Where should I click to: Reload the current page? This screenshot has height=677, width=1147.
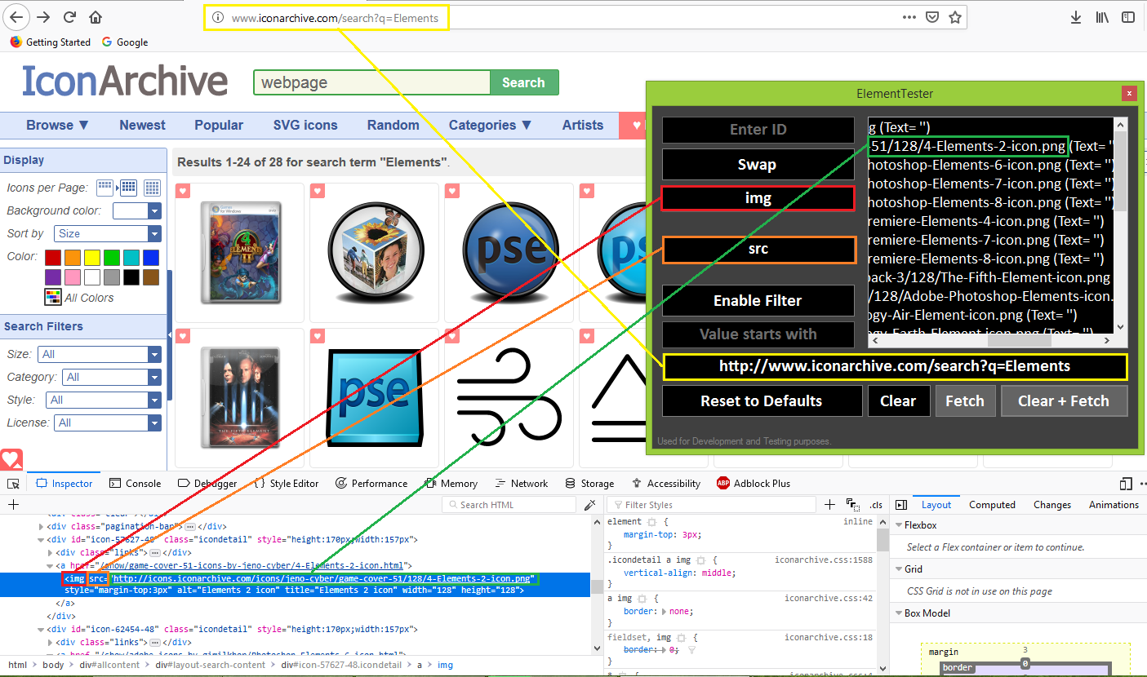coord(70,17)
